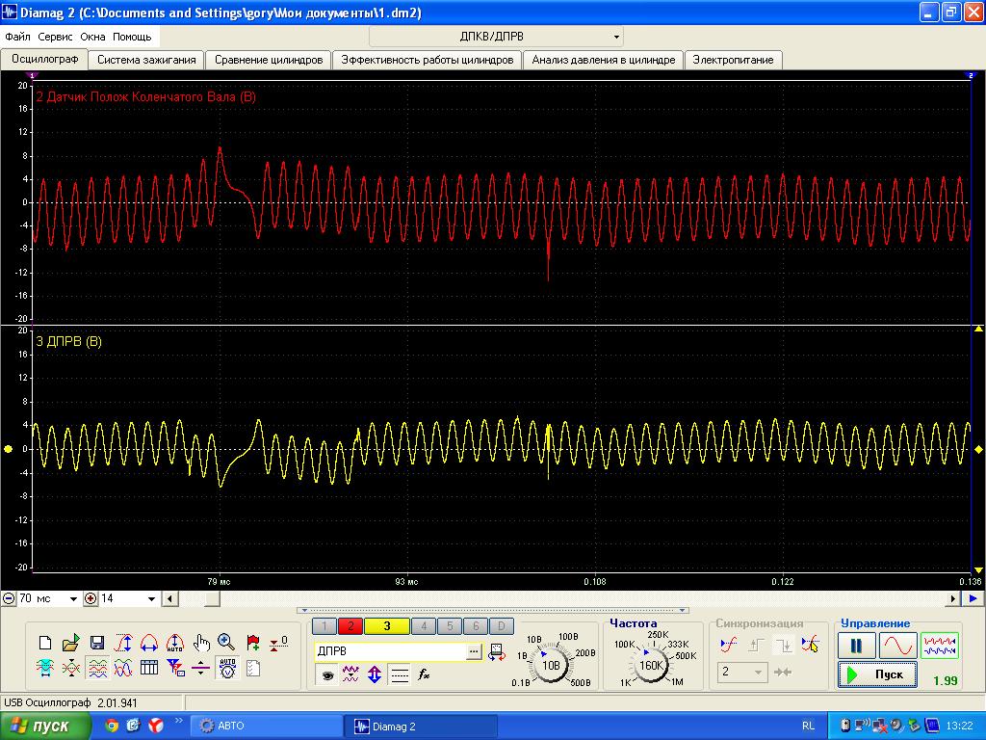Click the zero level set icon
Screen dimensions: 986x740
(278, 643)
